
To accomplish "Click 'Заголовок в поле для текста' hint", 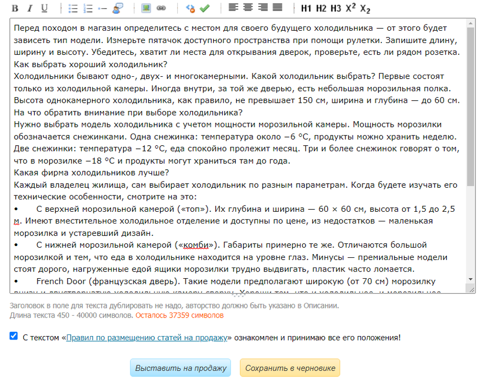I will [174, 306].
